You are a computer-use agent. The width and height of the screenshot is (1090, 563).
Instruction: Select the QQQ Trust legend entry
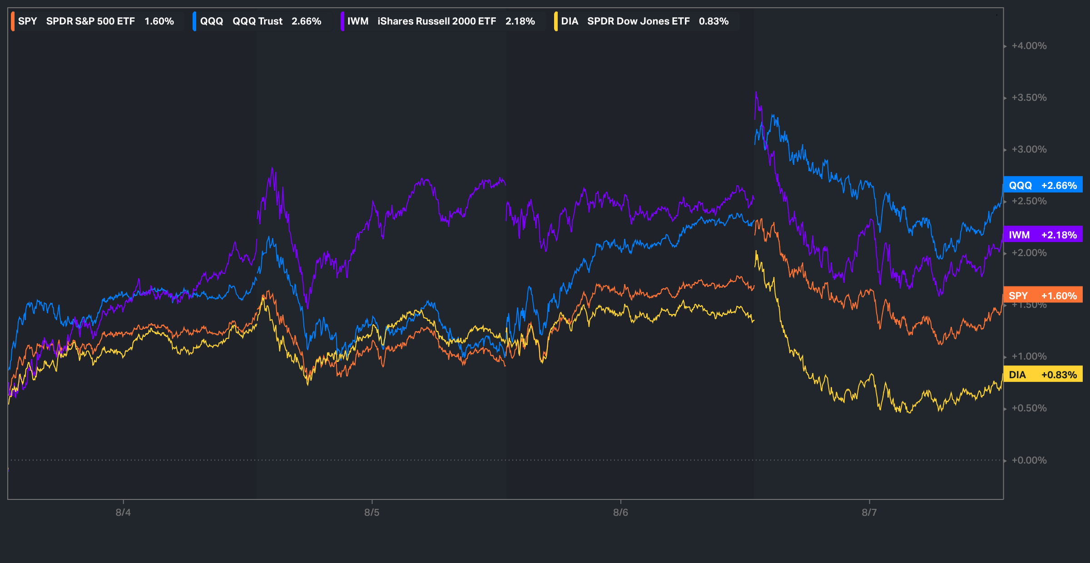pos(257,21)
